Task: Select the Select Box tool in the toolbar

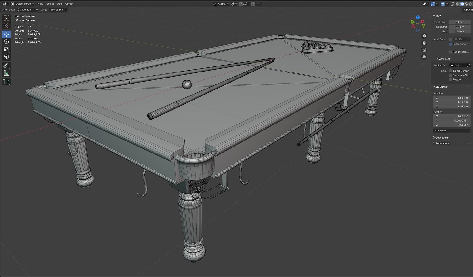Action: [6, 18]
